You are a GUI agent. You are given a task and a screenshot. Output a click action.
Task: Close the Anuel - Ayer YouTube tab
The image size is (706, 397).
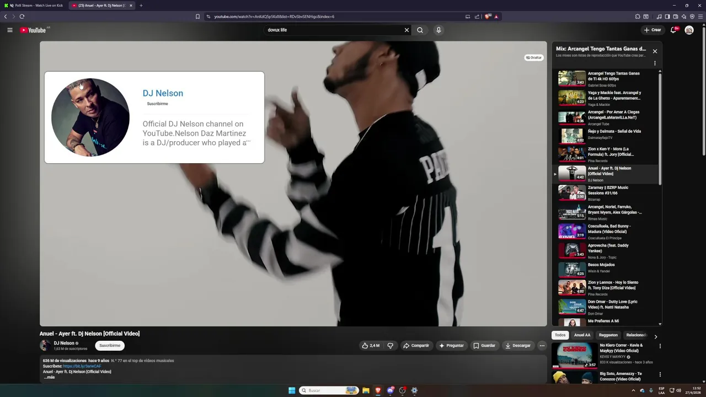click(131, 6)
